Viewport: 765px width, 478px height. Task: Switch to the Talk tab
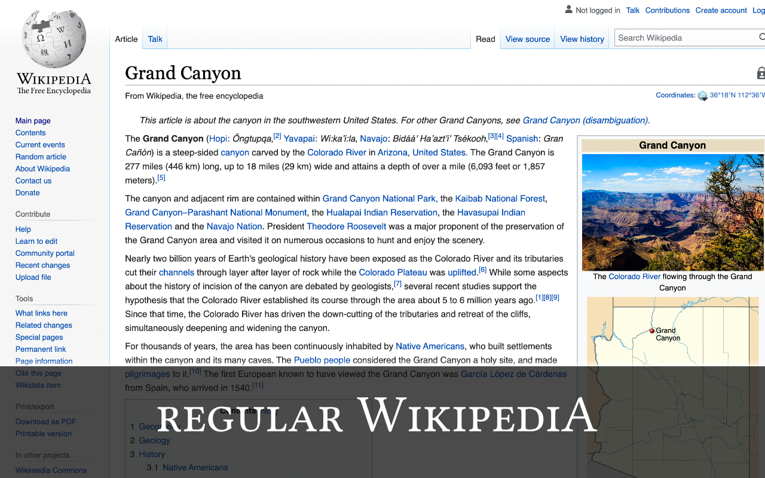tap(154, 39)
